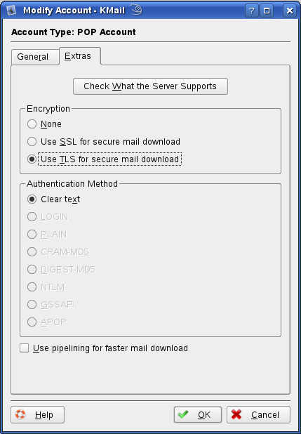301x434 pixels.
Task: Select Use TLS for secure mail download
Action: click(x=105, y=159)
